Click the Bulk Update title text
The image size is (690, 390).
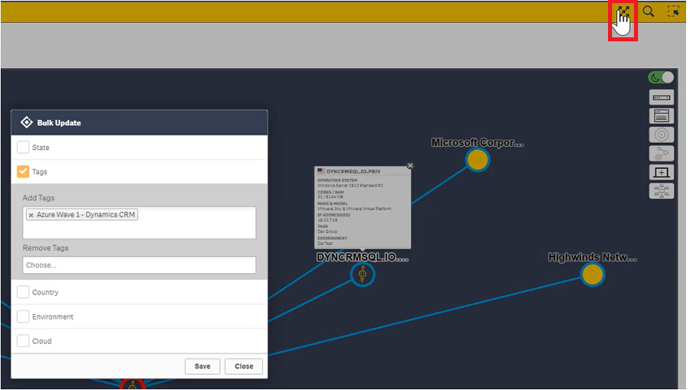(x=59, y=122)
